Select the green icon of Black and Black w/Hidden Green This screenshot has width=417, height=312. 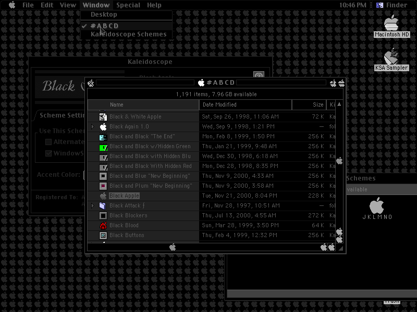click(x=103, y=147)
